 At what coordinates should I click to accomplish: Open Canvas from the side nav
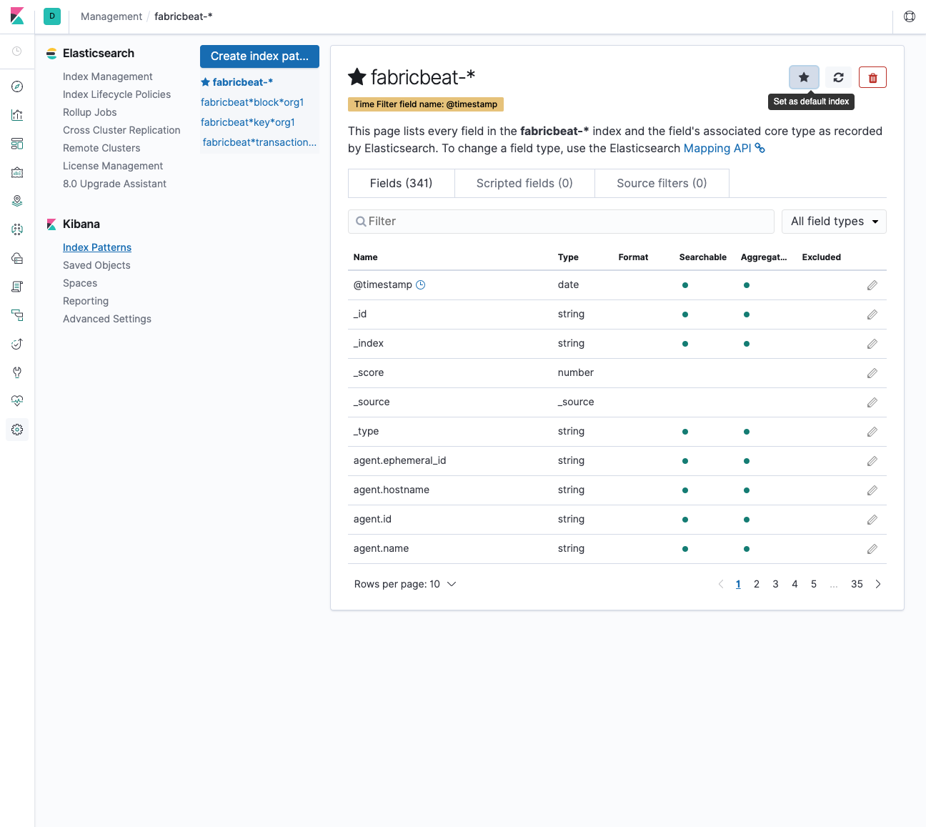point(17,172)
